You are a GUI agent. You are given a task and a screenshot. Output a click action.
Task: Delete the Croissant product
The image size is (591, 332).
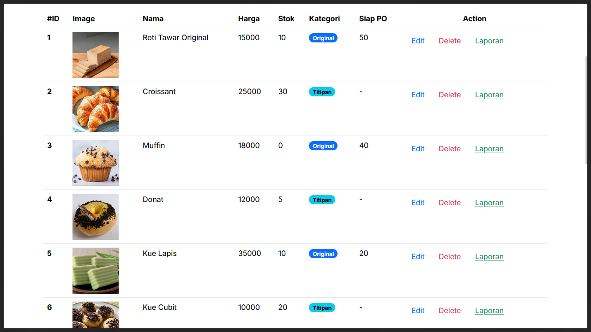pyautogui.click(x=450, y=95)
